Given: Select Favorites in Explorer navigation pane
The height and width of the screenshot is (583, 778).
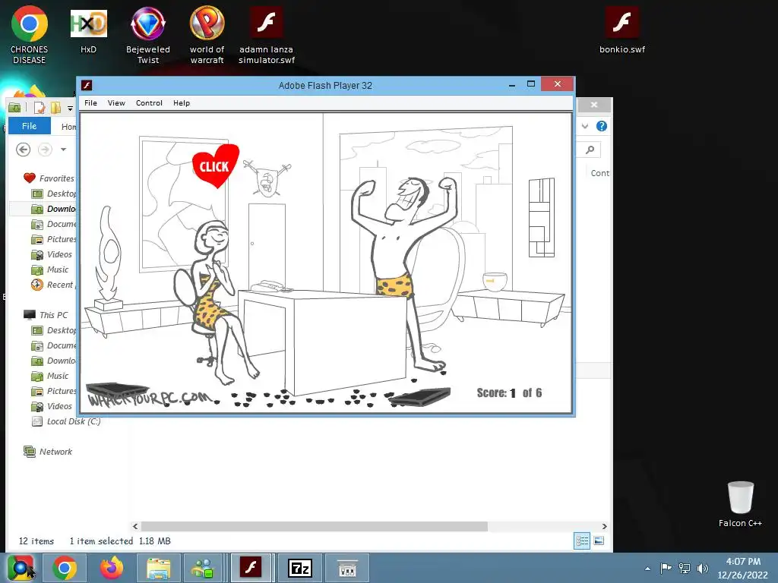Looking at the screenshot, I should [x=49, y=178].
